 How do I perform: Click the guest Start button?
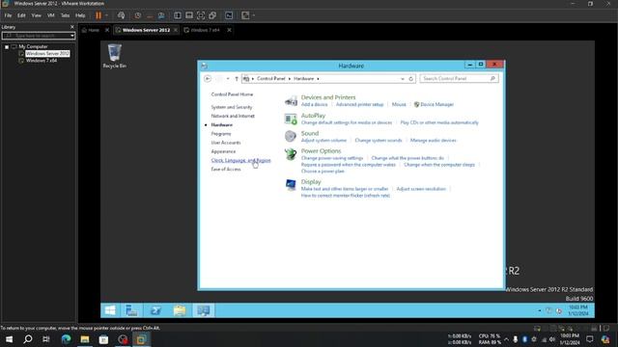coord(110,310)
